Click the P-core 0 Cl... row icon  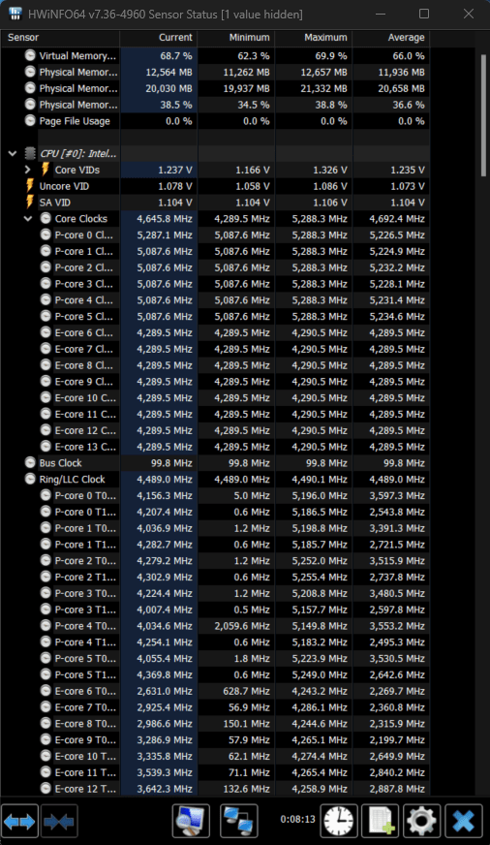pos(46,235)
